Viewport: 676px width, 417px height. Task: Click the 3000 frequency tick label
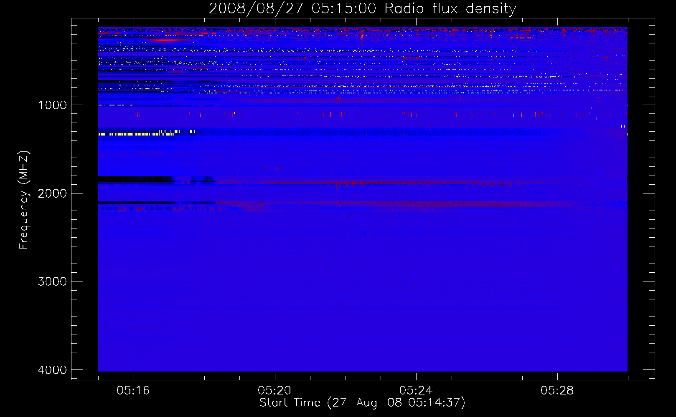(x=52, y=281)
